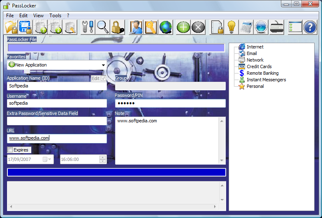Click the document with padlock icon
Screen dimensions: 322x218
(x=217, y=27)
